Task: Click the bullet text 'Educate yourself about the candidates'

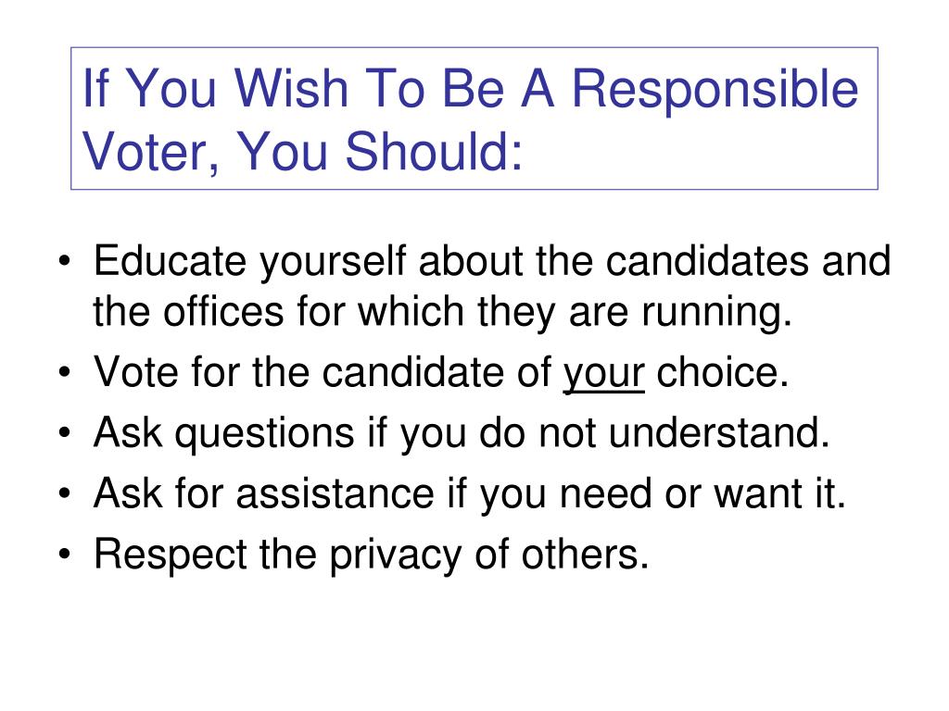Action: [x=451, y=262]
